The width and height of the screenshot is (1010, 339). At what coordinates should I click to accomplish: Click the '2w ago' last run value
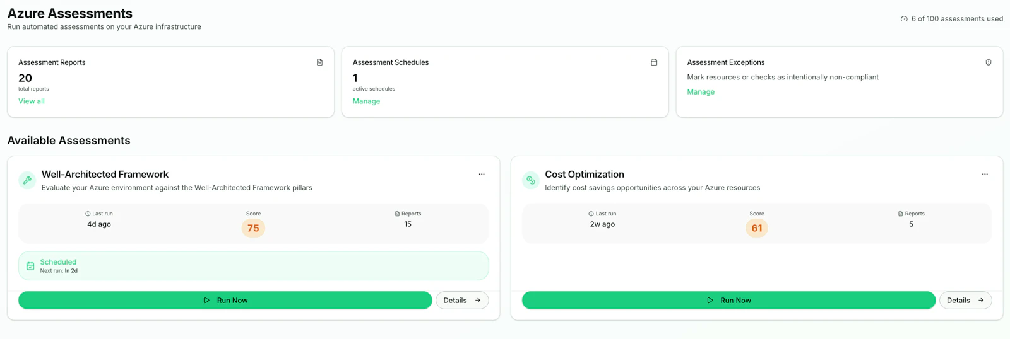pos(602,224)
